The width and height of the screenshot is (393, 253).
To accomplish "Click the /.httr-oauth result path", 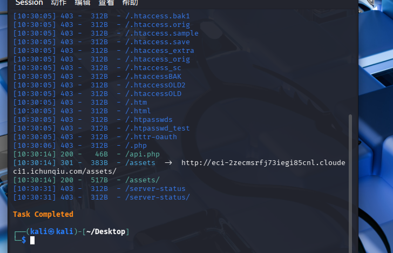I will (151, 136).
